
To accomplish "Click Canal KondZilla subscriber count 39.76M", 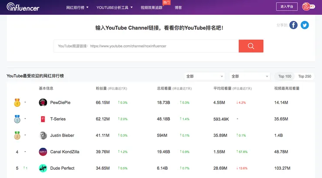I will pos(103,152).
